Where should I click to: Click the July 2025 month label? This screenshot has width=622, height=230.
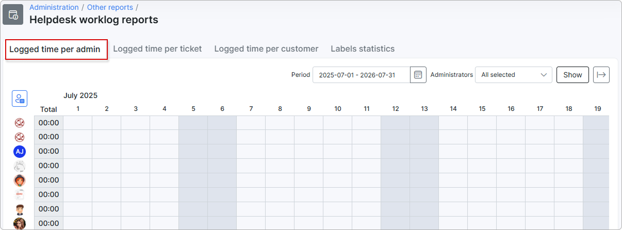pos(80,95)
